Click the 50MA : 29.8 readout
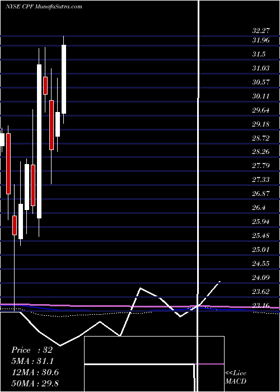 (35, 383)
